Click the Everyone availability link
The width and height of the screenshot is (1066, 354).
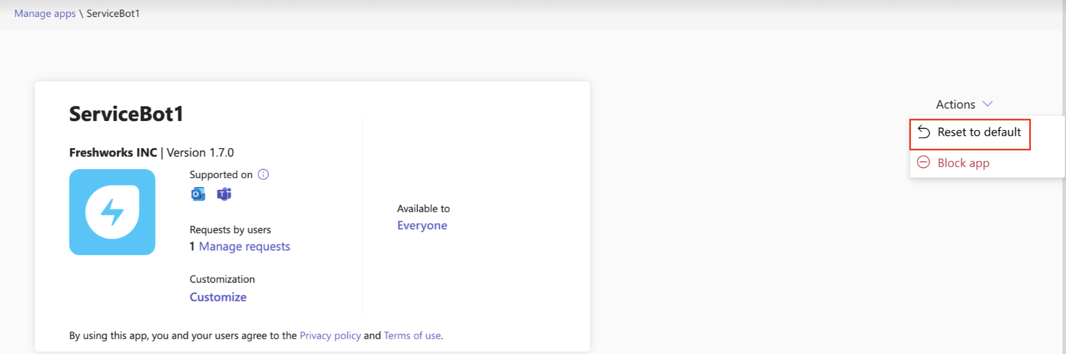pyautogui.click(x=422, y=225)
